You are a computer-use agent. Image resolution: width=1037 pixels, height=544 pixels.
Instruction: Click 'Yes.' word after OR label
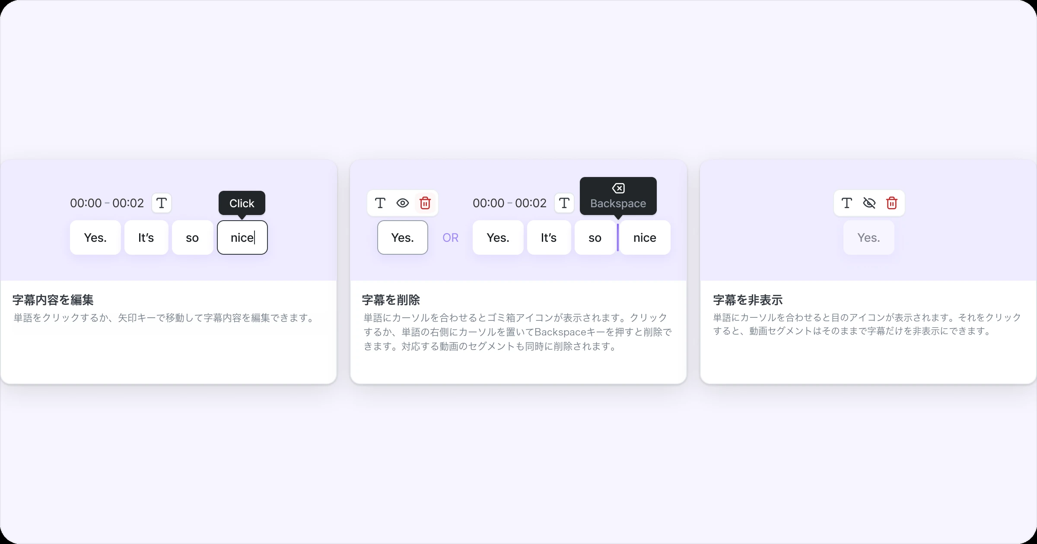(498, 237)
